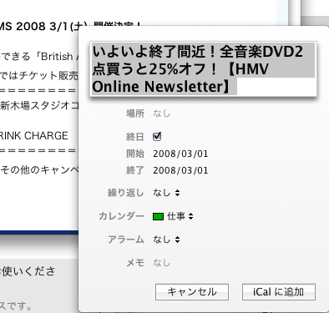This screenshot has height=313, width=329.
Task: Click 'ではチケット販売' text in the mail window
Action: [x=39, y=75]
